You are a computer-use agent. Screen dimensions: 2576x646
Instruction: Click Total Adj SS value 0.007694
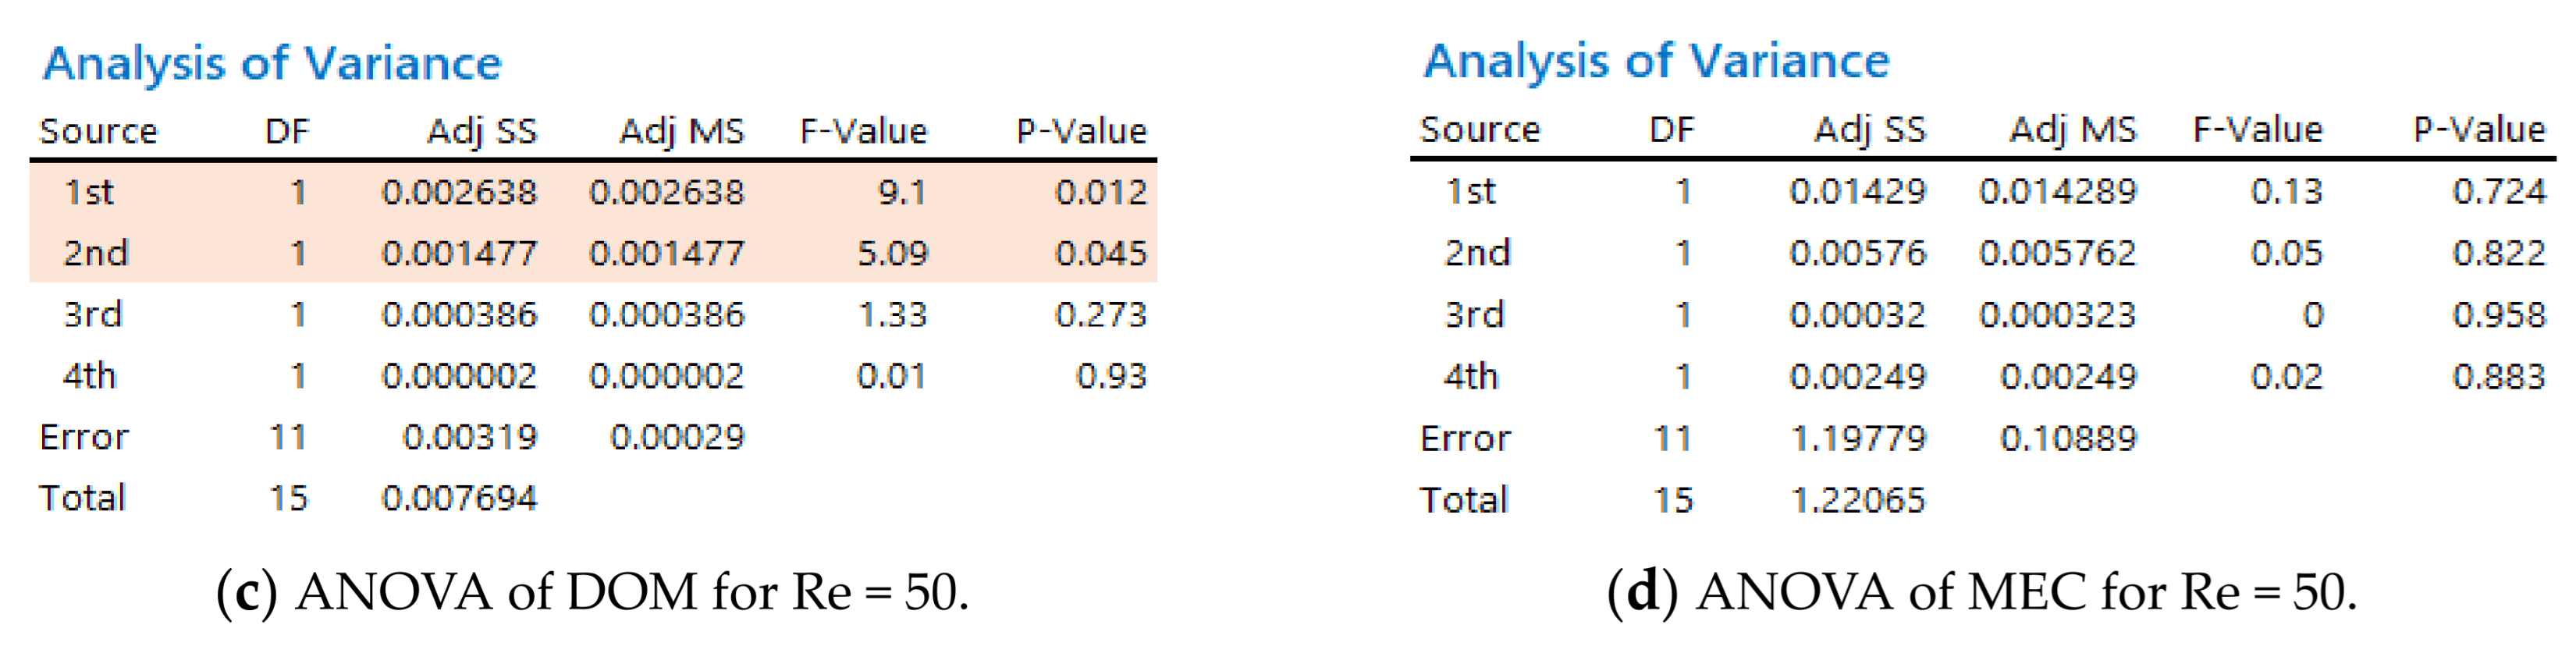(459, 498)
